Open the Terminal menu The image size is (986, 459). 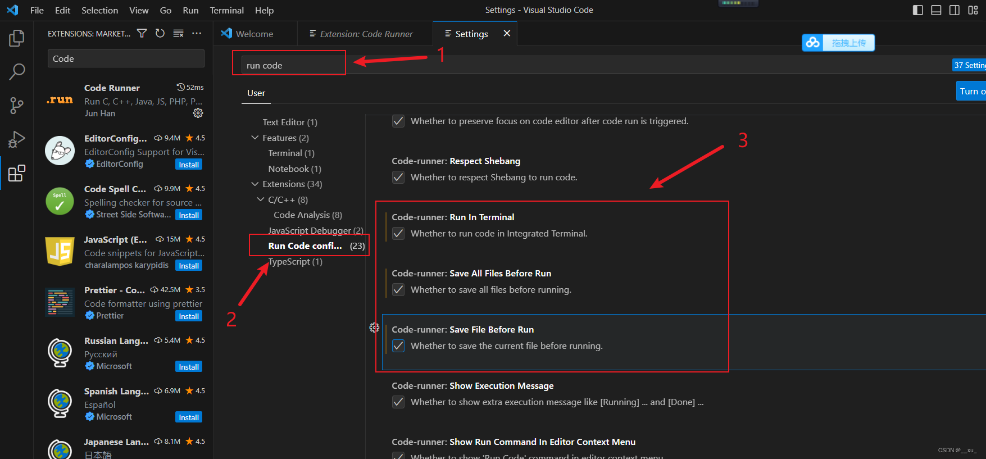coord(226,10)
